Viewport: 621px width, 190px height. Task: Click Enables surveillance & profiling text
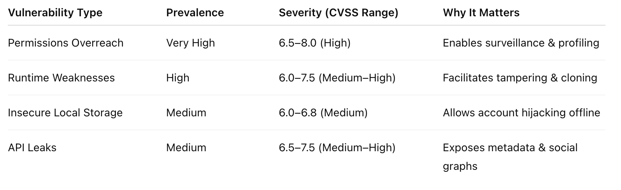tap(521, 43)
